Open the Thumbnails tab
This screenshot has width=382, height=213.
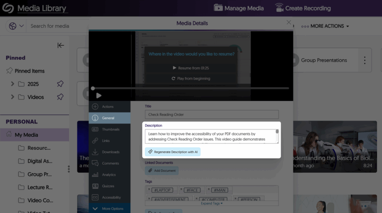tap(109, 129)
